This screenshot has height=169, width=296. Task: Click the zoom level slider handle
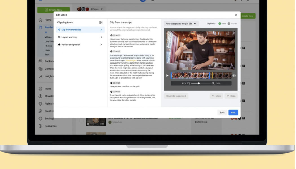click(199, 83)
